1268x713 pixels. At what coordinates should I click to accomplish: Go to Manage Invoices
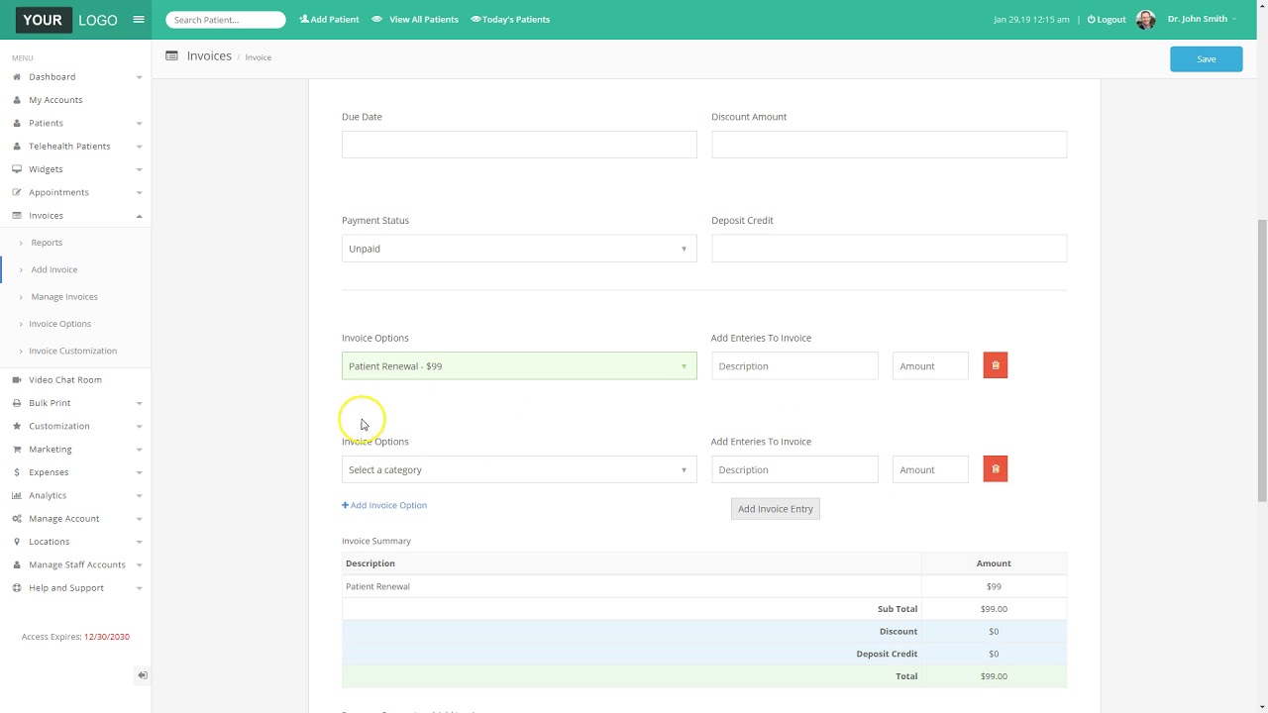(64, 297)
